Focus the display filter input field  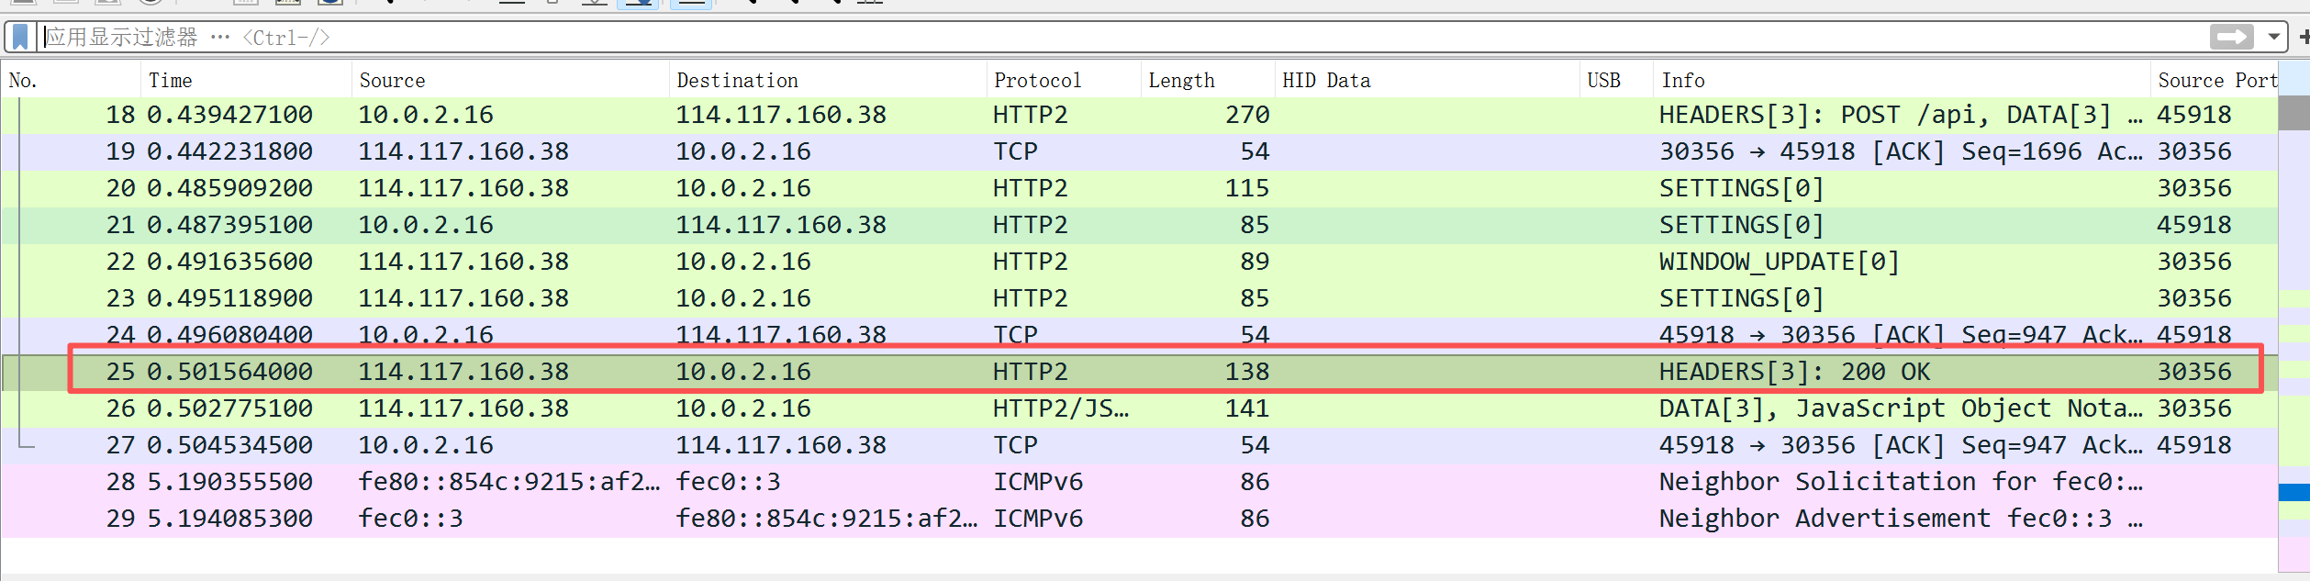coord(1101,37)
